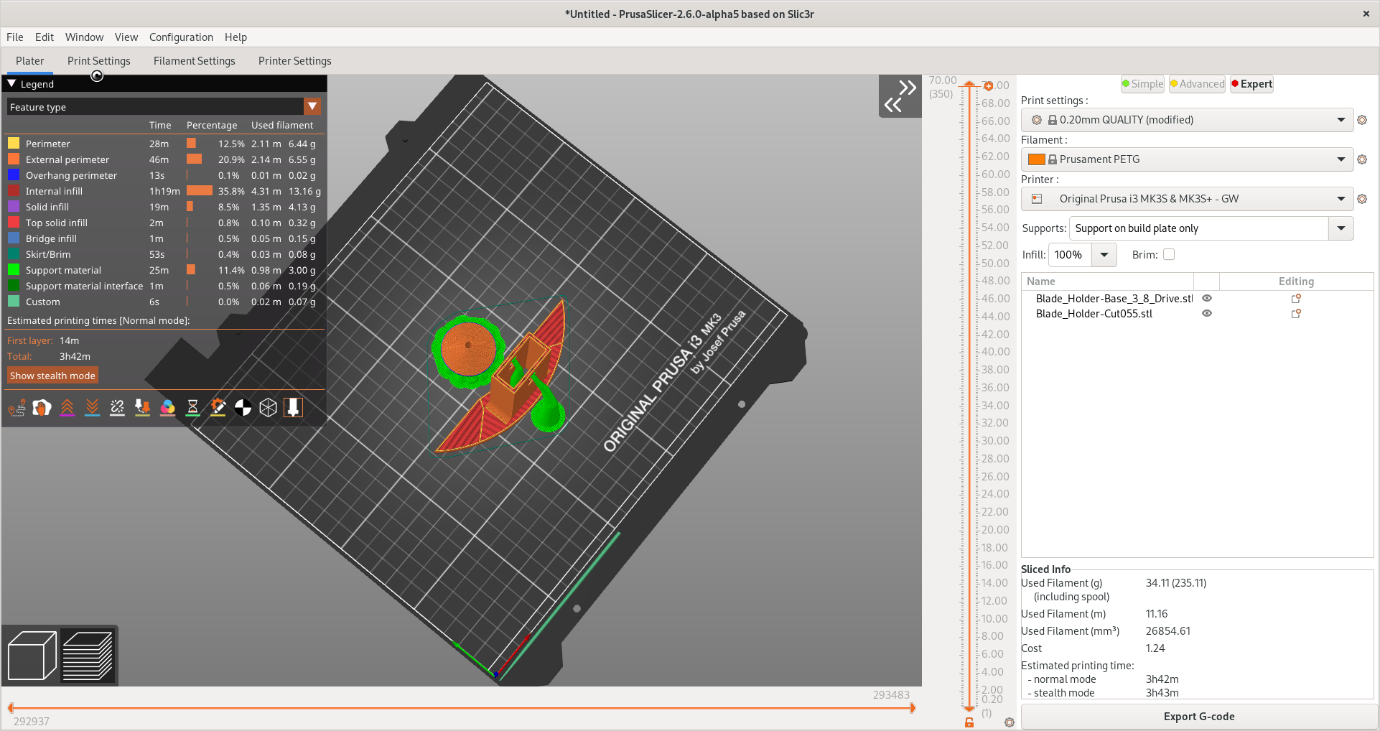This screenshot has height=731, width=1380.
Task: Open printer settings gear icon
Action: pos(1362,199)
